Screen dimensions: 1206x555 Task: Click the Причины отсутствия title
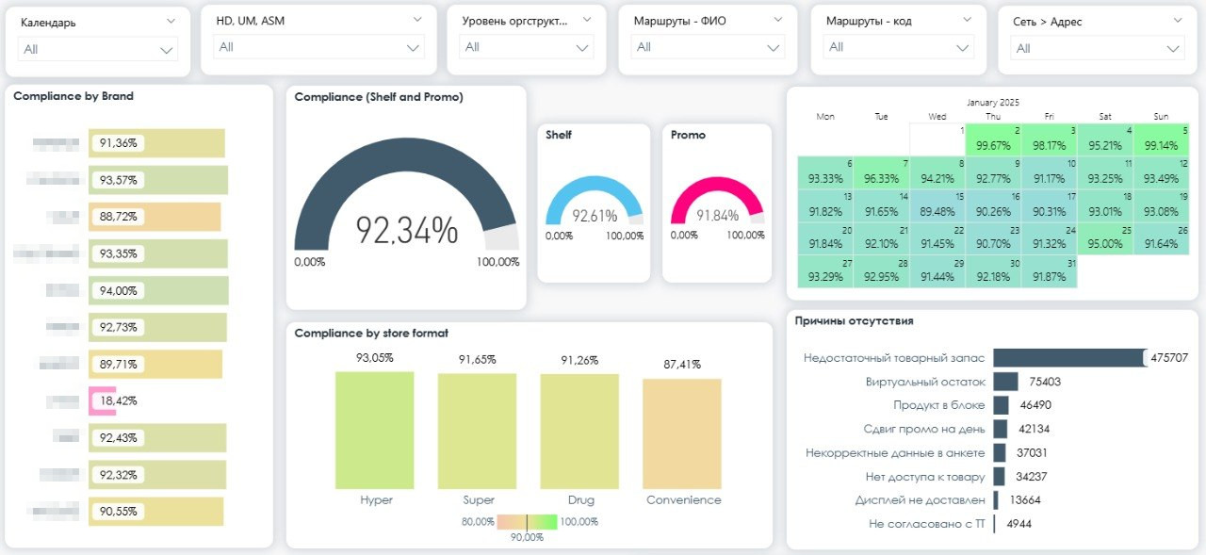[854, 321]
